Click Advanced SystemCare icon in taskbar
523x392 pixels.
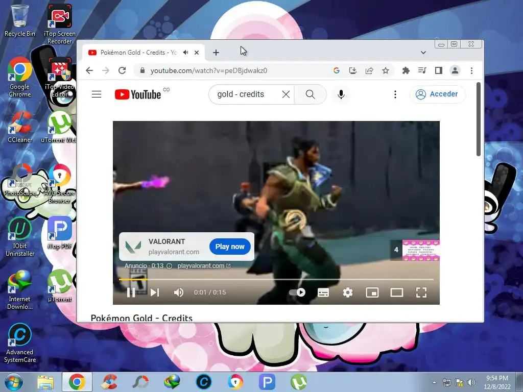[203, 382]
